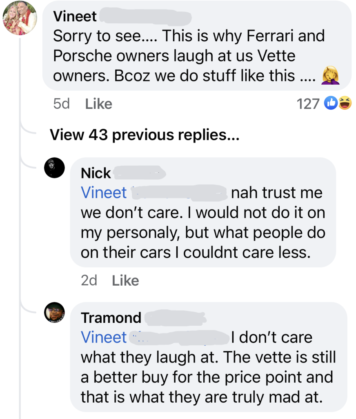Image resolution: width=356 pixels, height=419 pixels.
Task: Click the laughing face reaction icon
Action: 345,104
